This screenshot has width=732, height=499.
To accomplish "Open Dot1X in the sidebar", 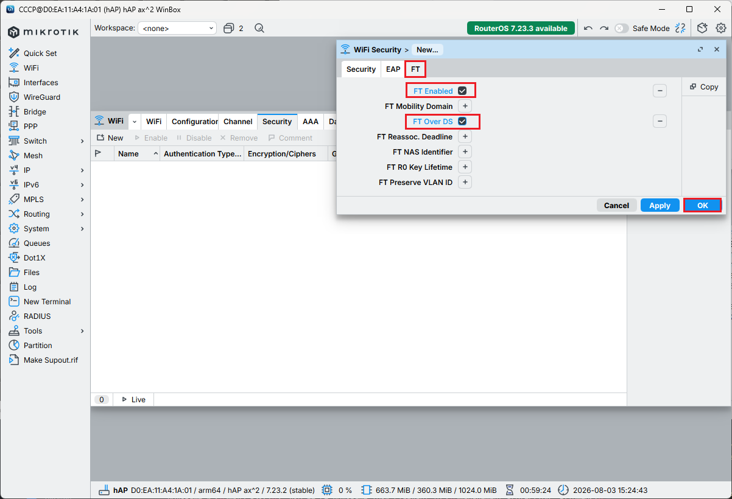I will coord(34,257).
